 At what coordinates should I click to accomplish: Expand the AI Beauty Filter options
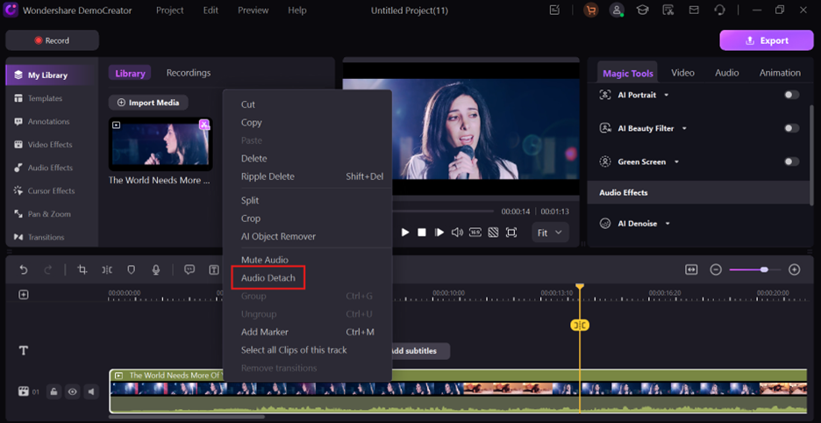pyautogui.click(x=684, y=128)
